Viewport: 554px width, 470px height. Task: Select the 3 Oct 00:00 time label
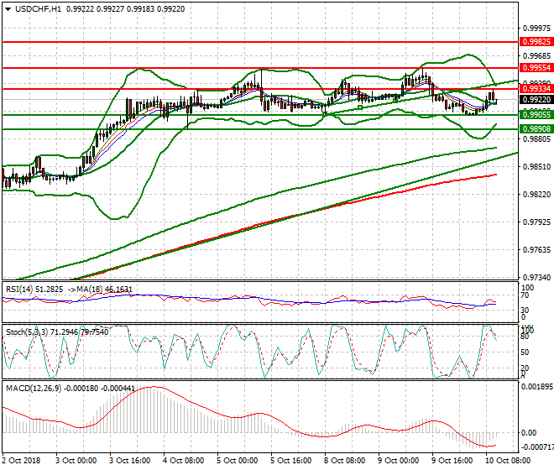click(x=76, y=461)
